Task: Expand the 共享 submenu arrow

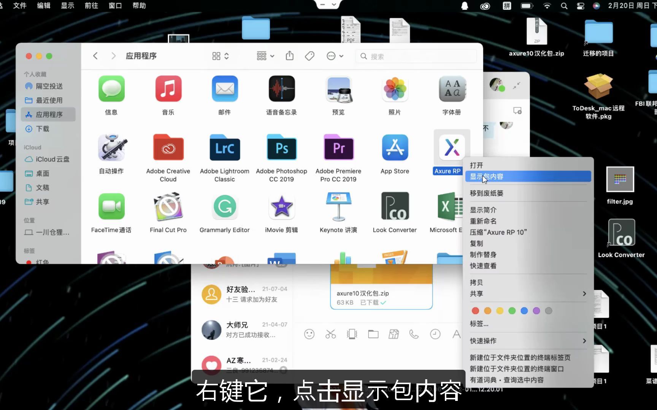Action: 584,294
